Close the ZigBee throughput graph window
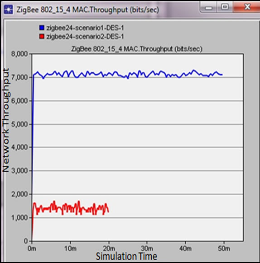Image resolution: width=260 pixels, height=263 pixels. pyautogui.click(x=247, y=7)
